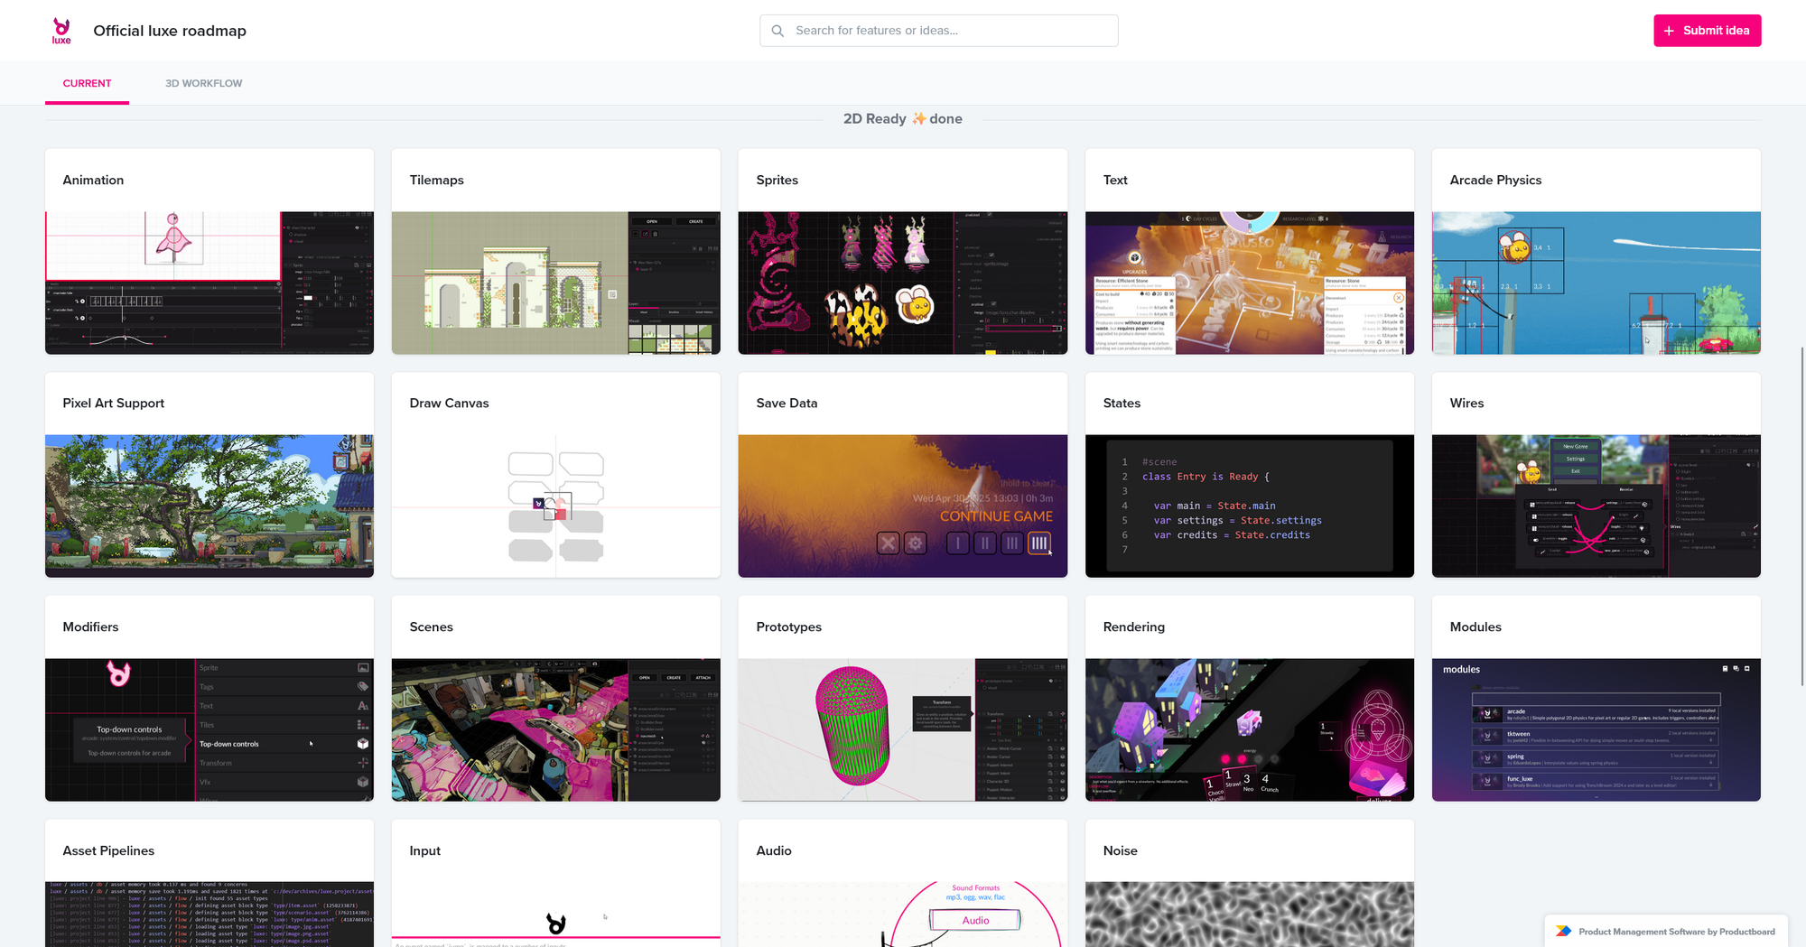1806x947 pixels.
Task: Click the Animation card title
Action: coord(93,180)
